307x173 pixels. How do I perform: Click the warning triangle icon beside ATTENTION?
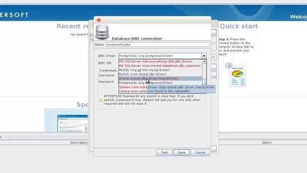pyautogui.click(x=101, y=100)
